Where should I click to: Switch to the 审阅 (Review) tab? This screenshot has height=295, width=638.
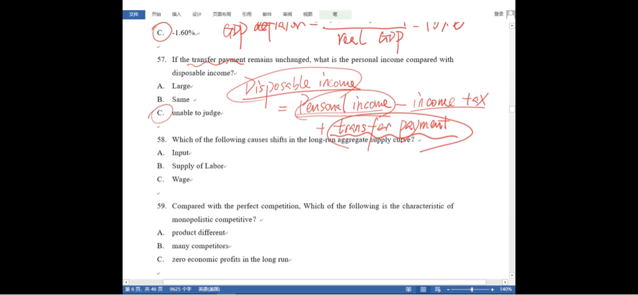[287, 14]
